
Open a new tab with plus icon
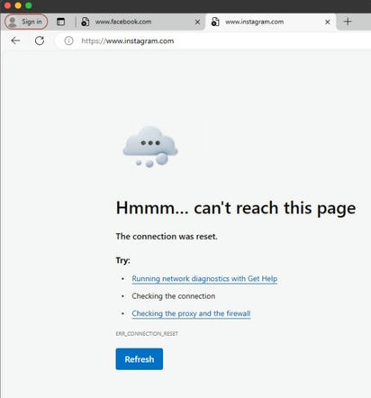348,22
